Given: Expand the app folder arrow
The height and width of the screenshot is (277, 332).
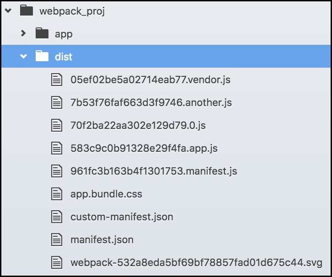Looking at the screenshot, I should coord(23,33).
